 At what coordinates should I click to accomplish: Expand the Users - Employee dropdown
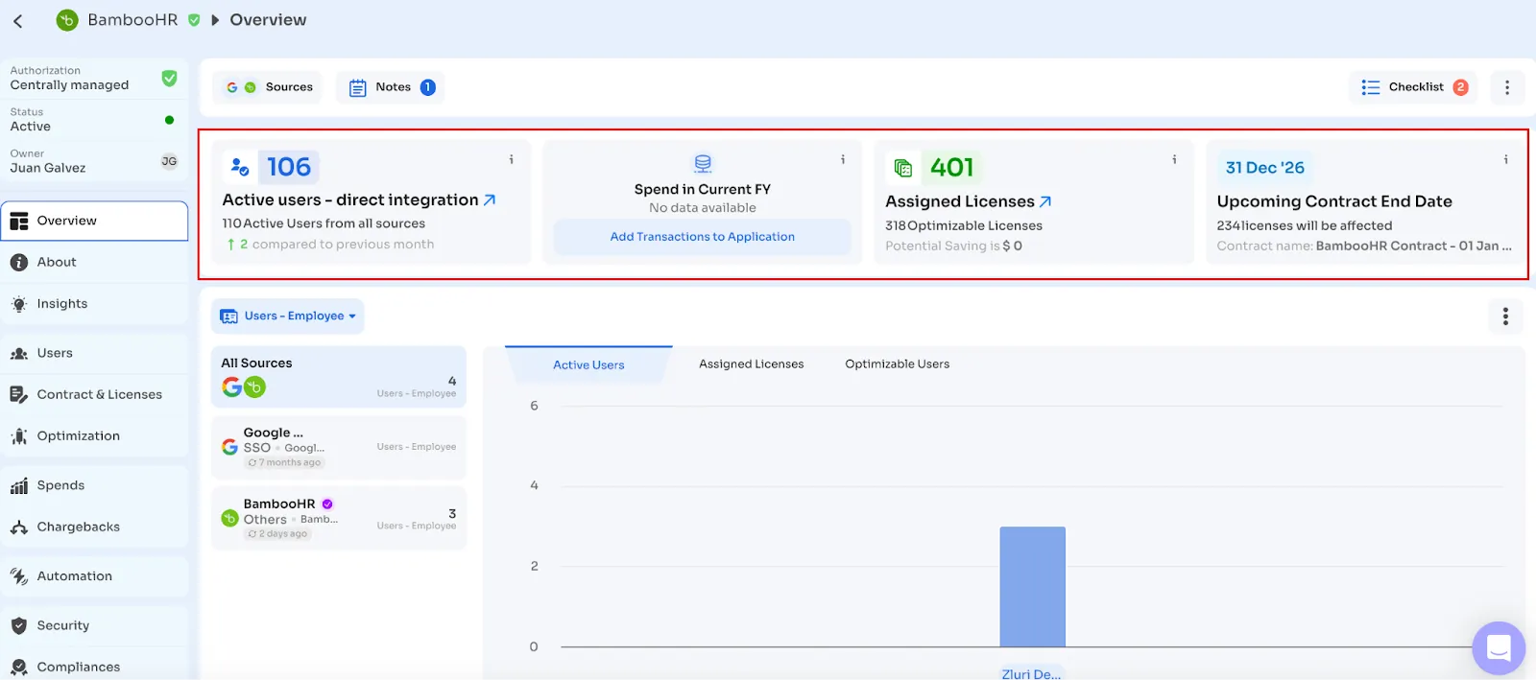click(x=288, y=317)
